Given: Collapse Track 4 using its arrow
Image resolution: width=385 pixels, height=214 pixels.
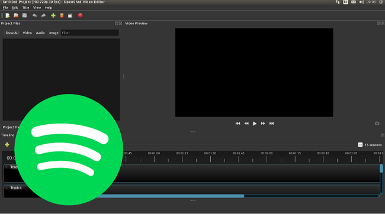Looking at the screenshot, I should 7,188.
